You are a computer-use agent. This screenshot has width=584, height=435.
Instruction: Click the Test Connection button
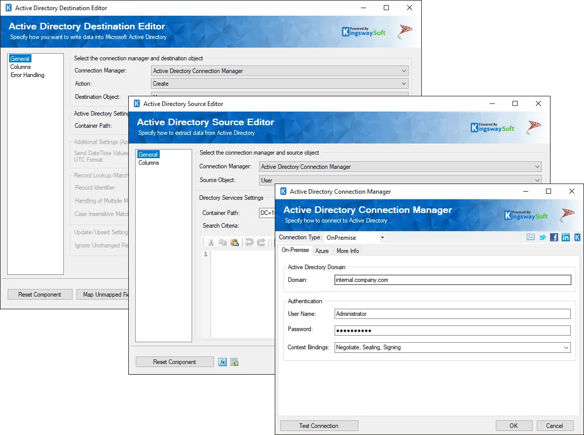pyautogui.click(x=319, y=426)
